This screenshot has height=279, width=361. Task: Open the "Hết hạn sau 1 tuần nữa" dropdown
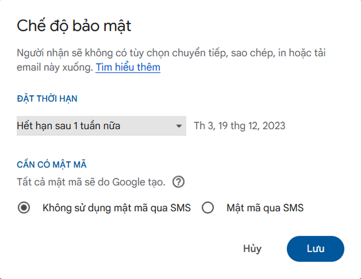tap(101, 126)
